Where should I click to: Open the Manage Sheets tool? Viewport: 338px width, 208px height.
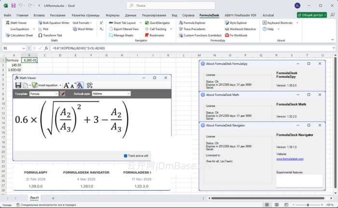pos(121,35)
